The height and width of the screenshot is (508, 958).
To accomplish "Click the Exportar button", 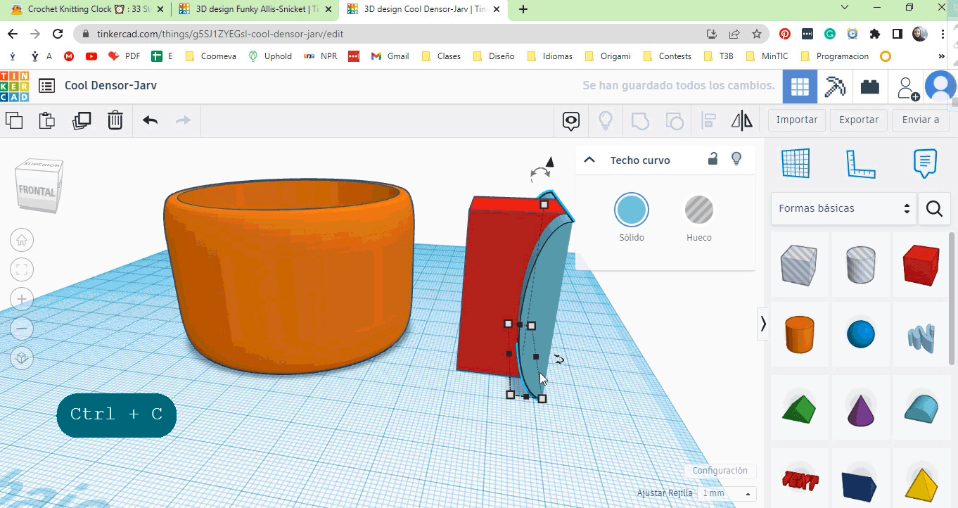I will click(858, 120).
